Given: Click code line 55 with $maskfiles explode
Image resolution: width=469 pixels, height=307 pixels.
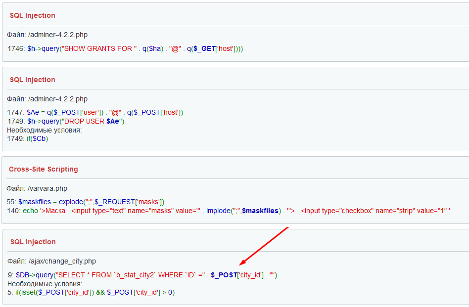Looking at the screenshot, I should point(85,202).
